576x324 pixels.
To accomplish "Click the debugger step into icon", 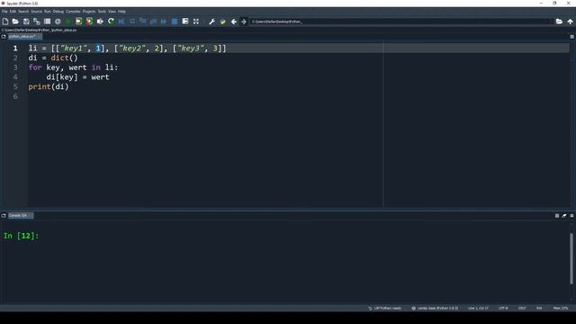I will pyautogui.click(x=143, y=22).
